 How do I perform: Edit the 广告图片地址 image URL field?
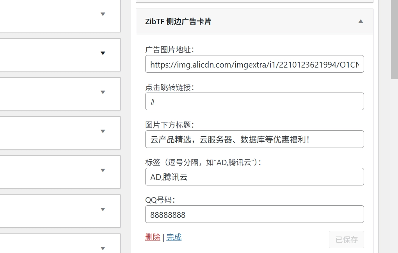254,64
